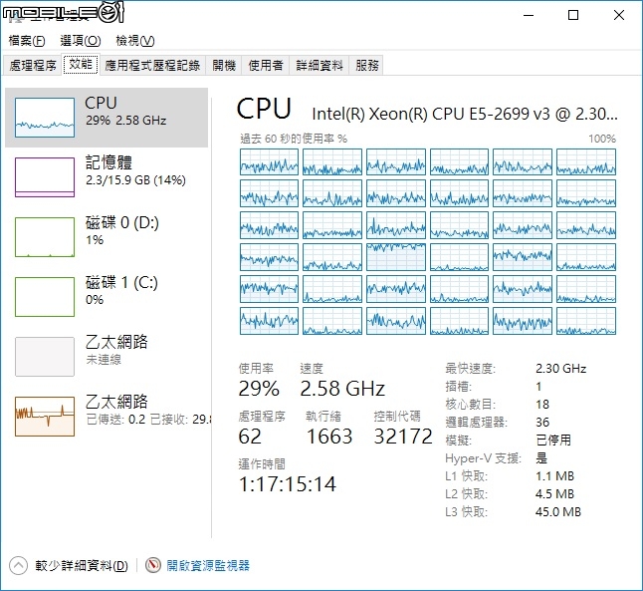Click the 1.1 MB L1 cache value
Viewport: 643px width, 591px height.
[554, 476]
